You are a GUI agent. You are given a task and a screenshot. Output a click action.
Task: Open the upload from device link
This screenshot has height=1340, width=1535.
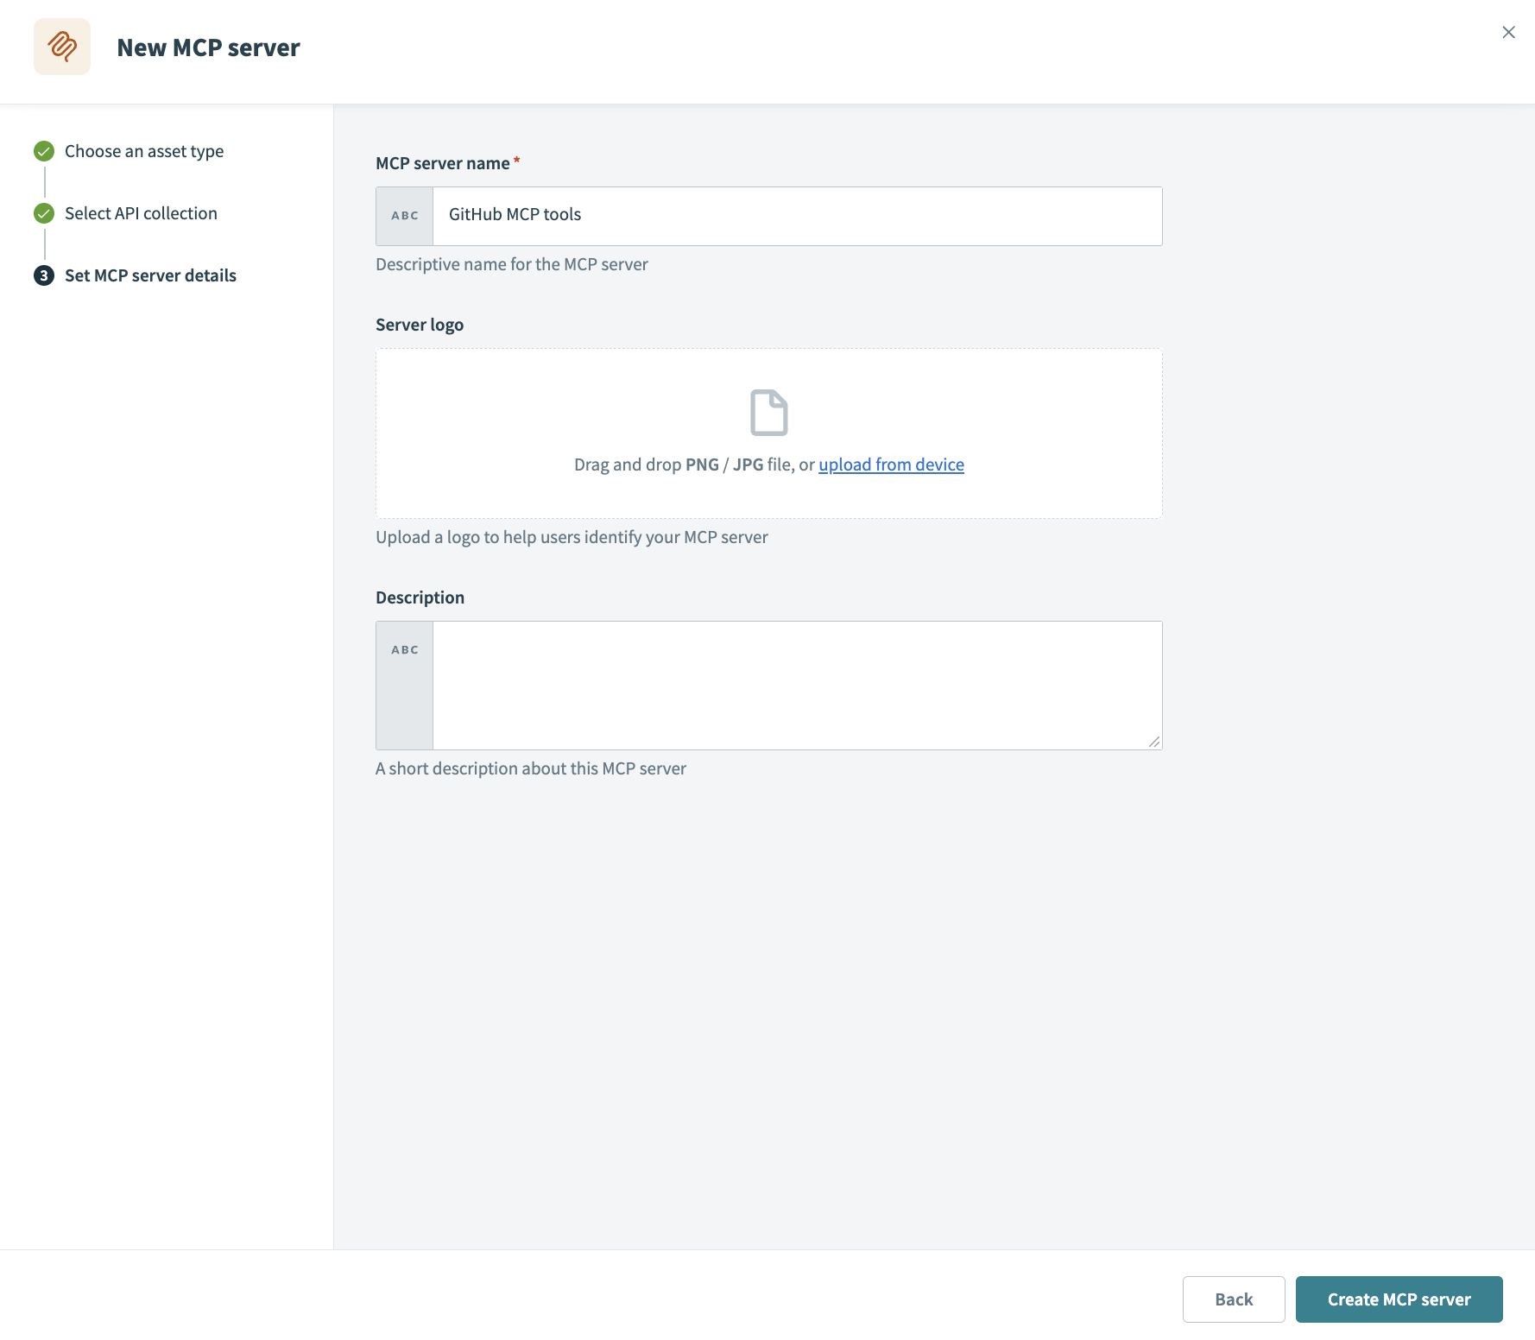pyautogui.click(x=891, y=464)
